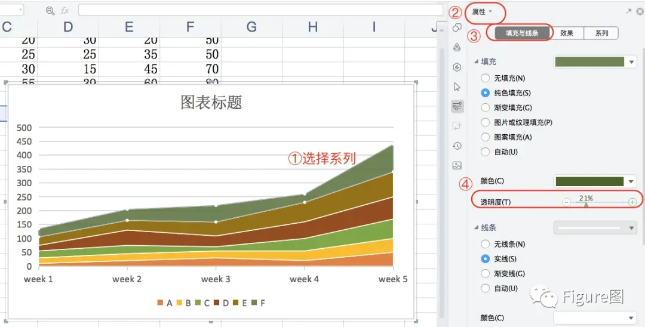The width and height of the screenshot is (645, 327).
Task: Click the formula bar input field
Action: [x=260, y=10]
